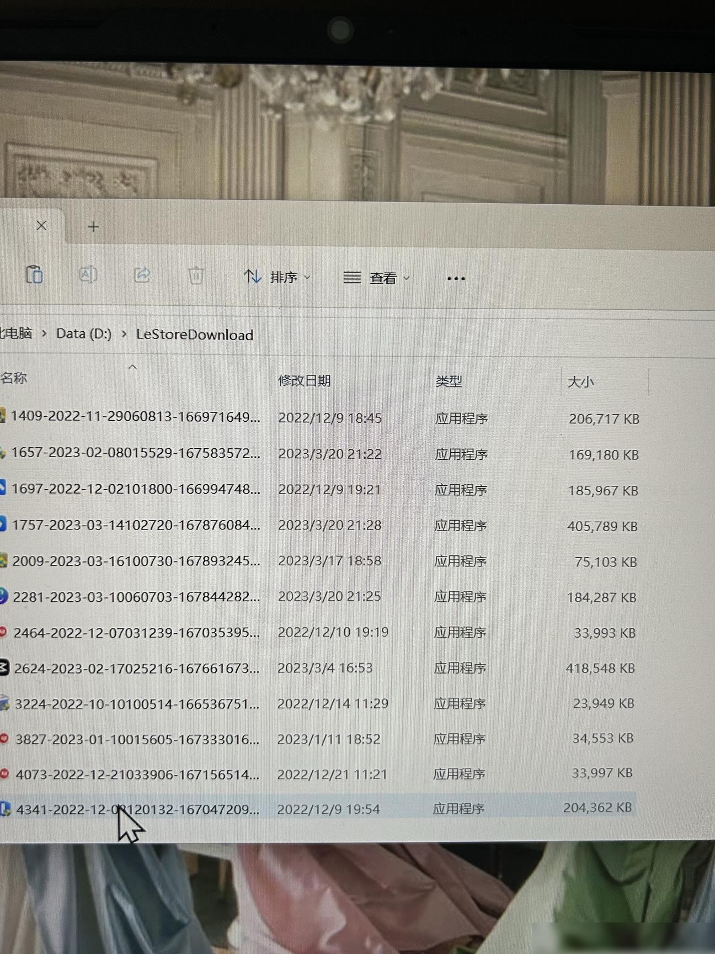Click LeStoreDownload in the address path

(195, 335)
